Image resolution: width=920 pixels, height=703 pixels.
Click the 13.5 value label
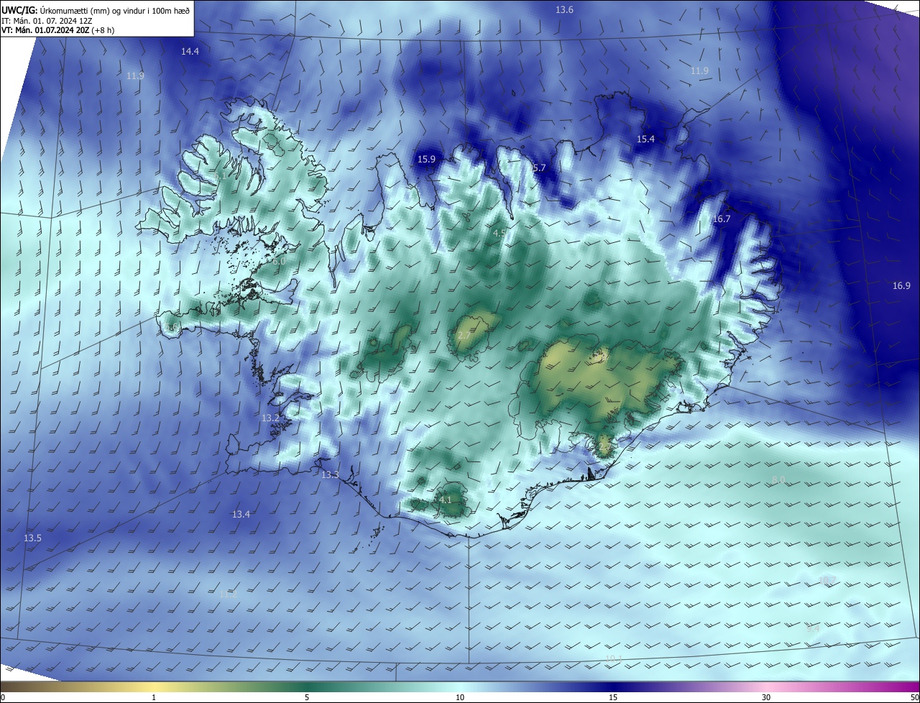32,538
